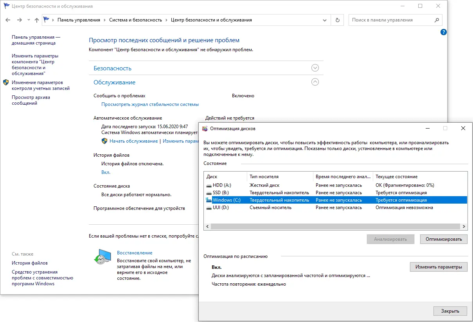Image resolution: width=473 pixels, height=322 pixels.
Task: Turn on File History via 'Вкл.' link
Action: [x=106, y=172]
